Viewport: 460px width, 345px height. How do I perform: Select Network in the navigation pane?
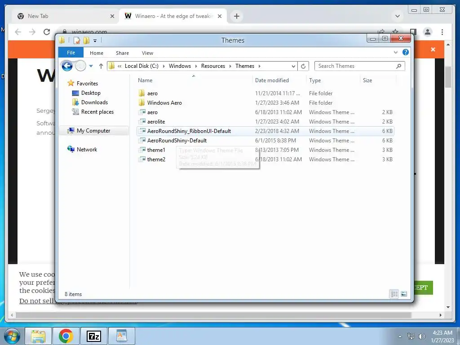coord(87,149)
